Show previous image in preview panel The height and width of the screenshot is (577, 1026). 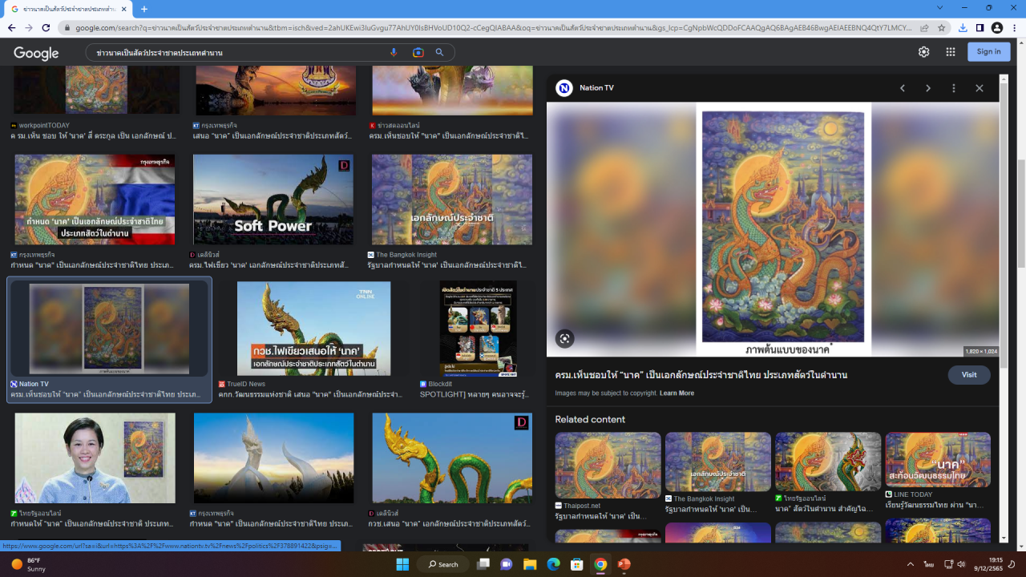903,88
